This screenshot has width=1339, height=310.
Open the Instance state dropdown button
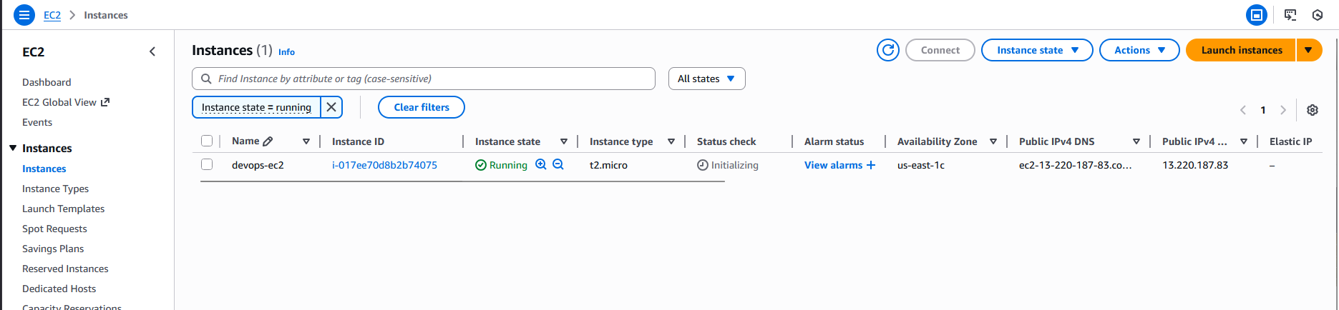tap(1037, 50)
